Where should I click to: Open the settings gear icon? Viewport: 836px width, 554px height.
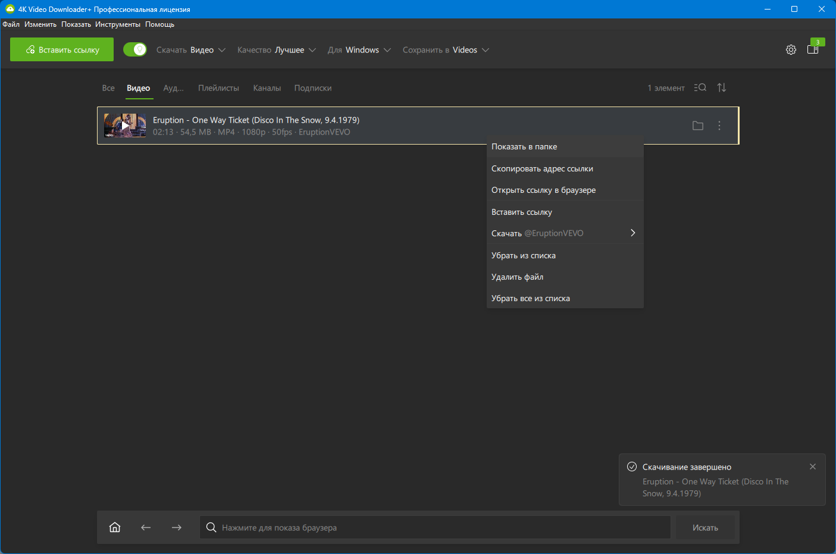coord(791,50)
